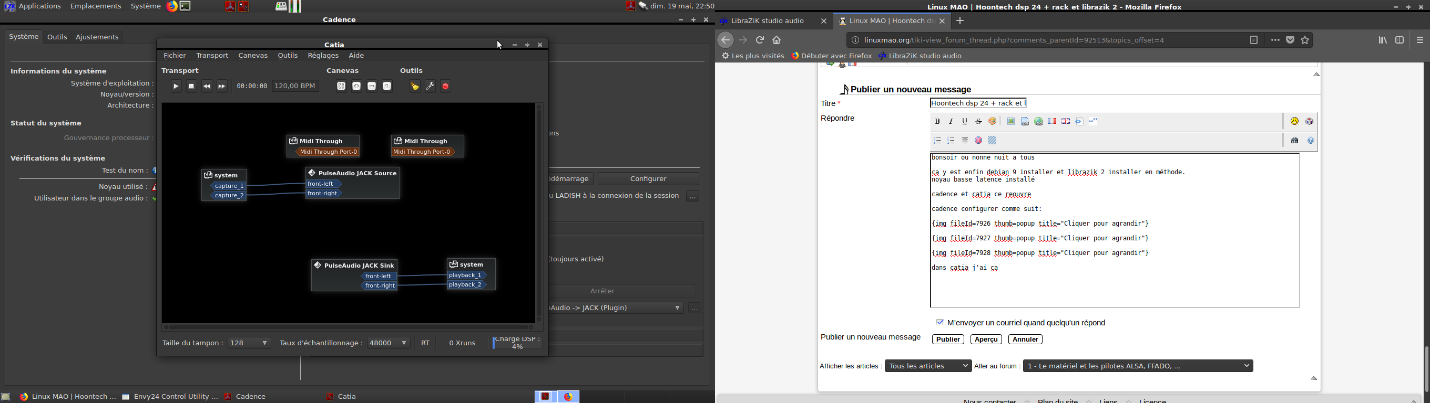The width and height of the screenshot is (1430, 403).
Task: Insert an external web link
Action: pyautogui.click(x=1039, y=121)
